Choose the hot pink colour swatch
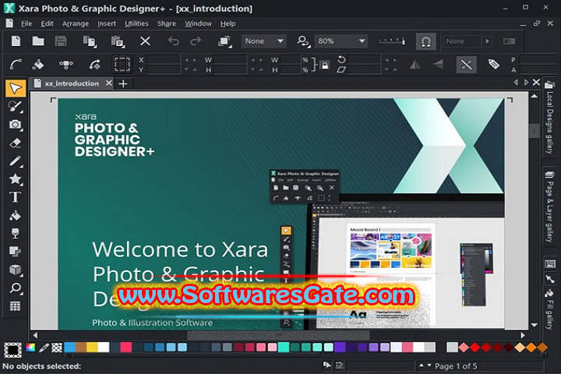 (x=126, y=348)
